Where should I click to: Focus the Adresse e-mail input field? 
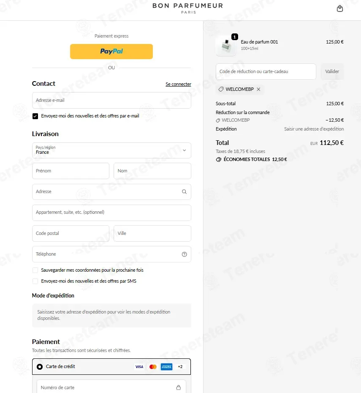pyautogui.click(x=111, y=100)
